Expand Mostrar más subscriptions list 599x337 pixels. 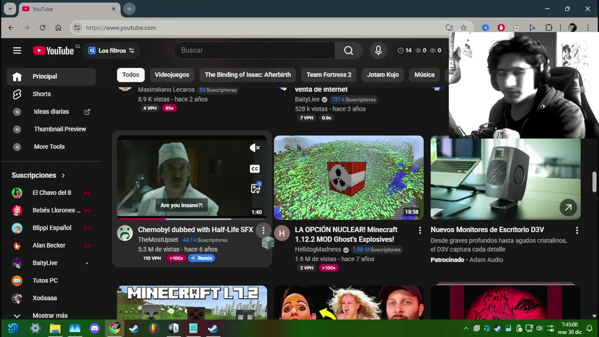[x=51, y=315]
